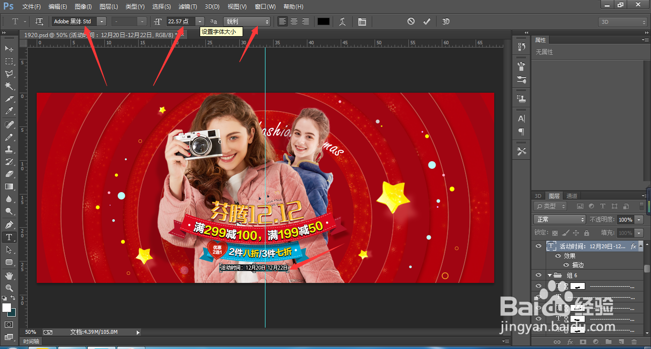651x349 pixels.
Task: Add a layer mask
Action: [582, 341]
